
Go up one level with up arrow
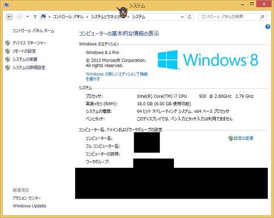pyautogui.click(x=35, y=17)
